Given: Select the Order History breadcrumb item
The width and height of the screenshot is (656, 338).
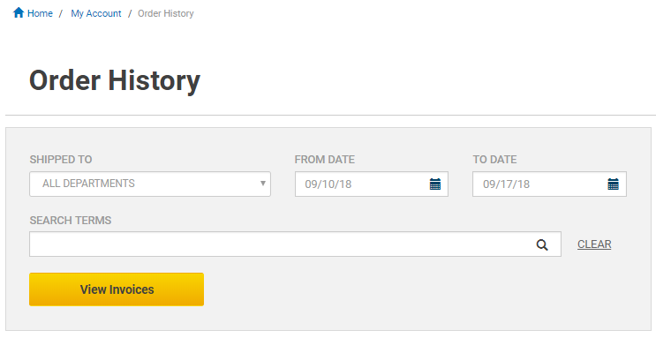Looking at the screenshot, I should [x=166, y=13].
